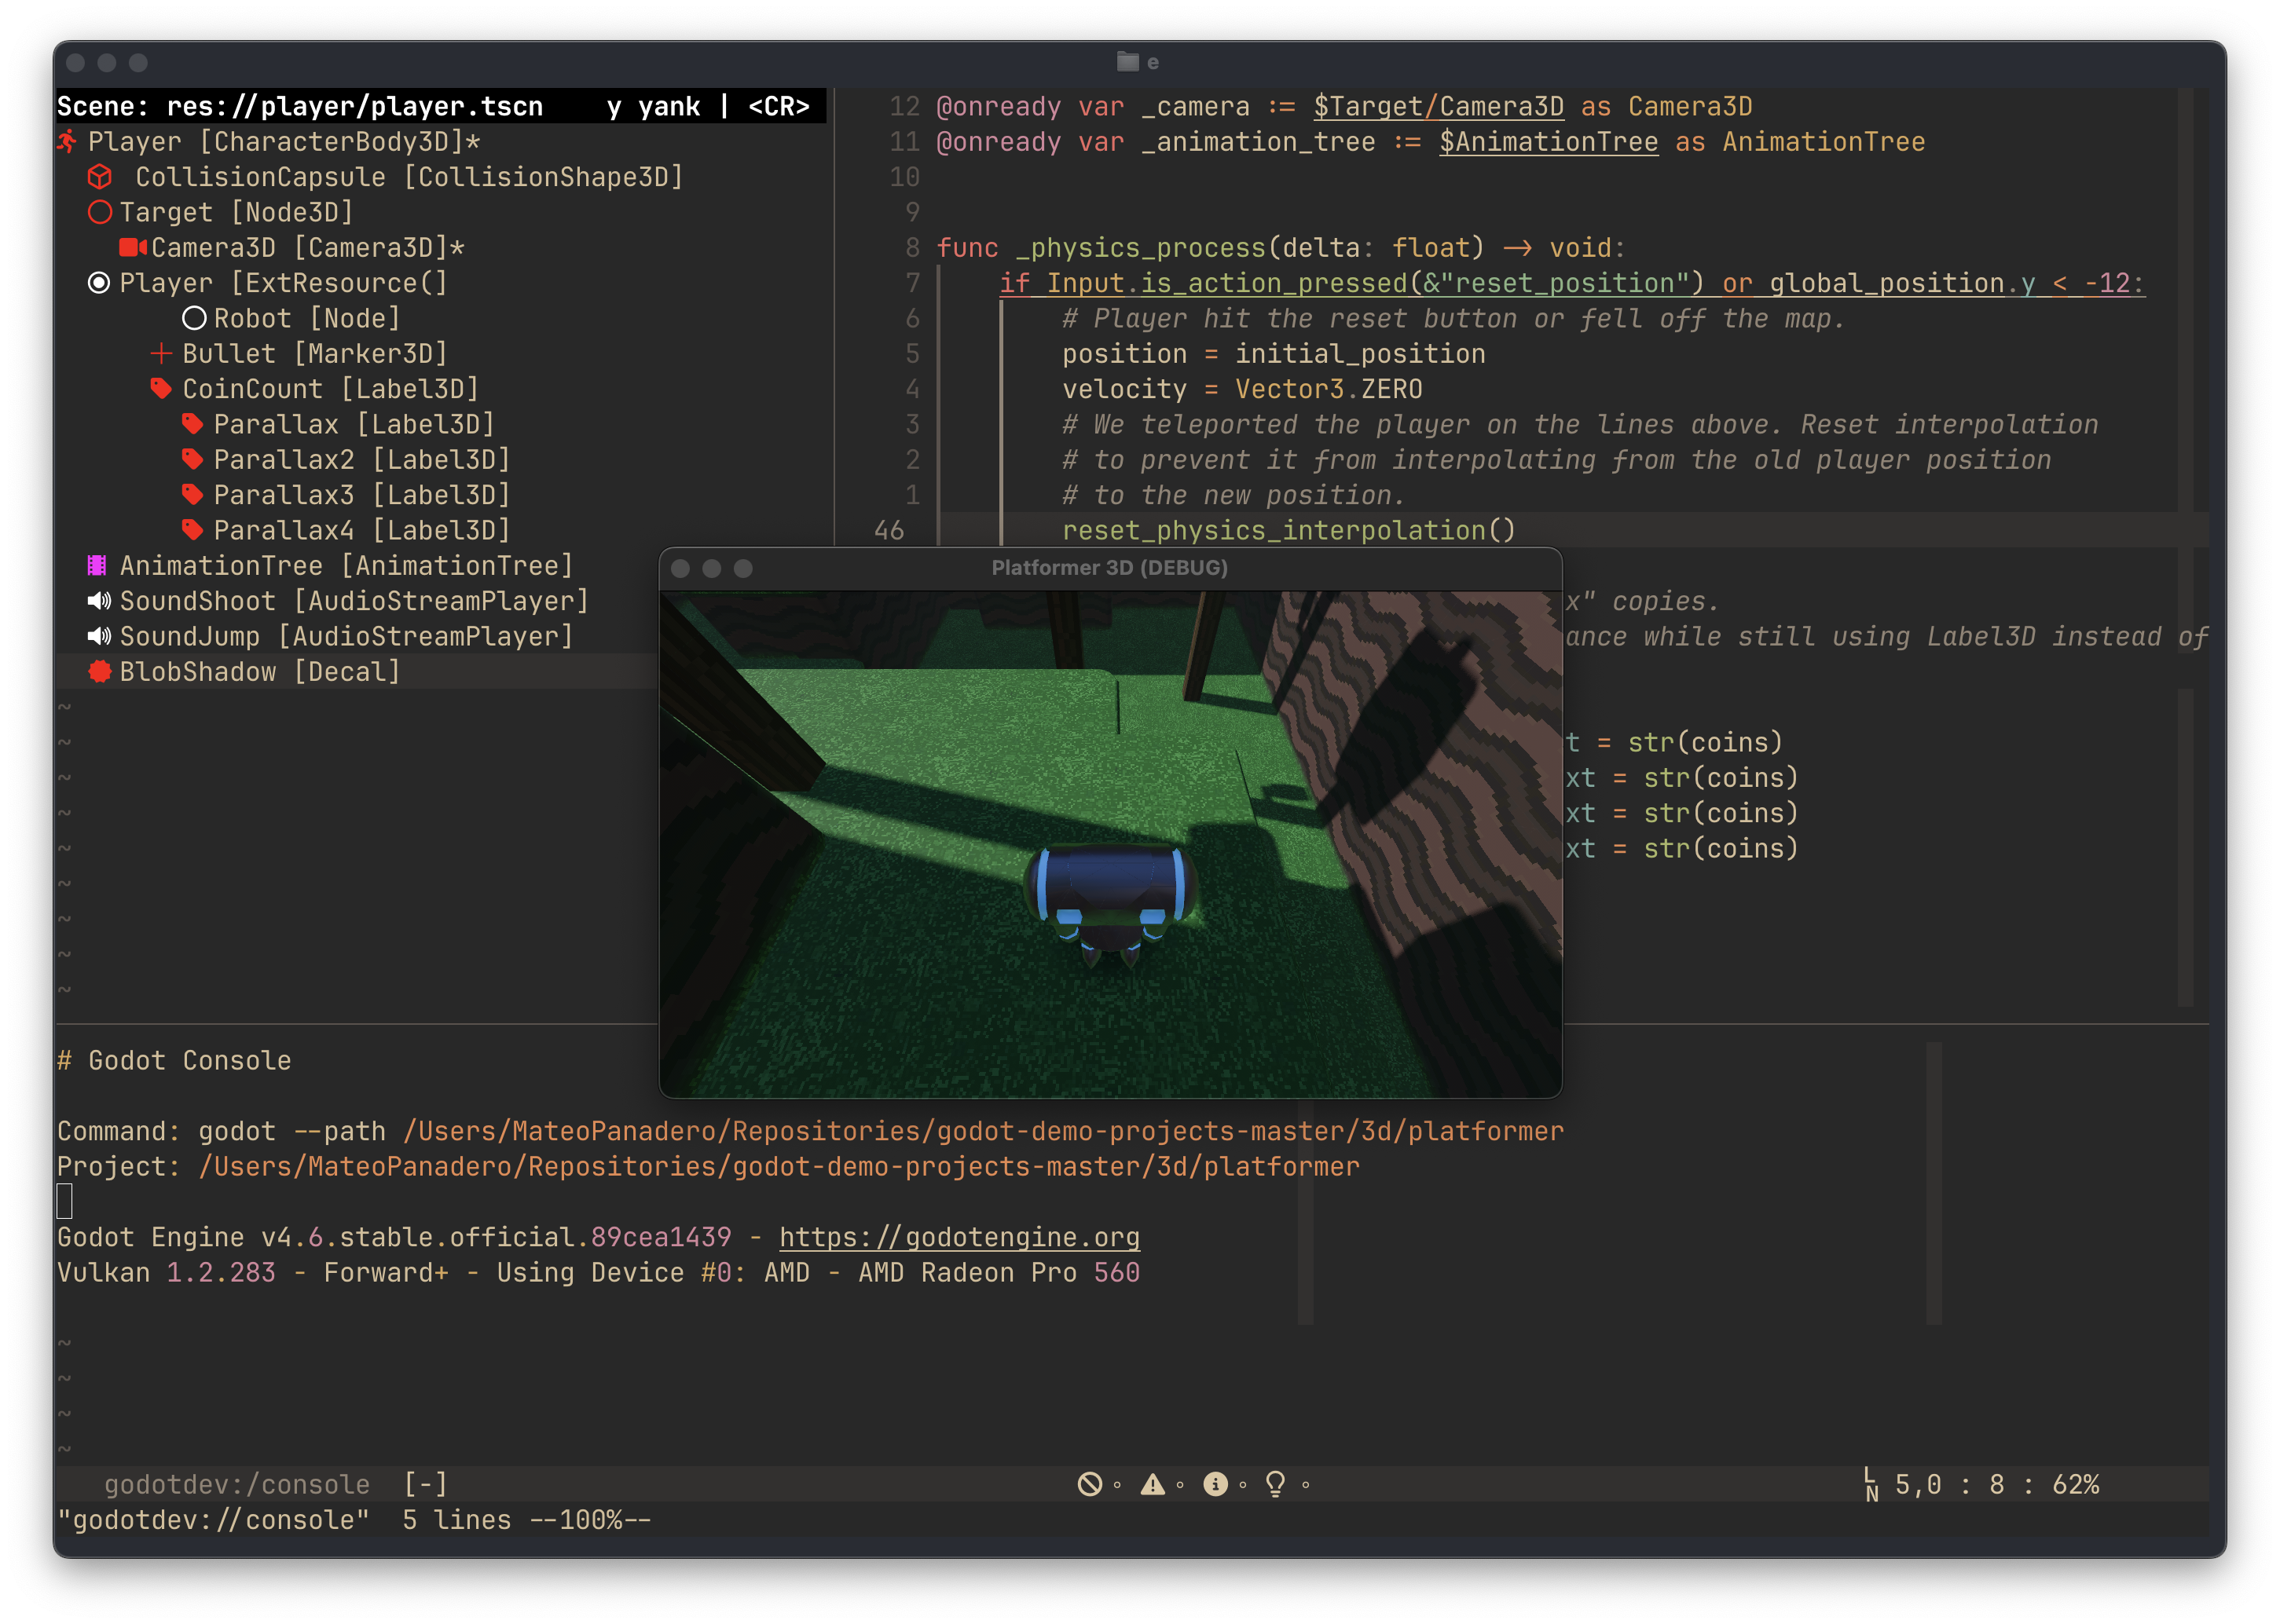This screenshot has height=1624, width=2280.
Task: Click the Parallax4 label tag icon
Action: (x=193, y=530)
